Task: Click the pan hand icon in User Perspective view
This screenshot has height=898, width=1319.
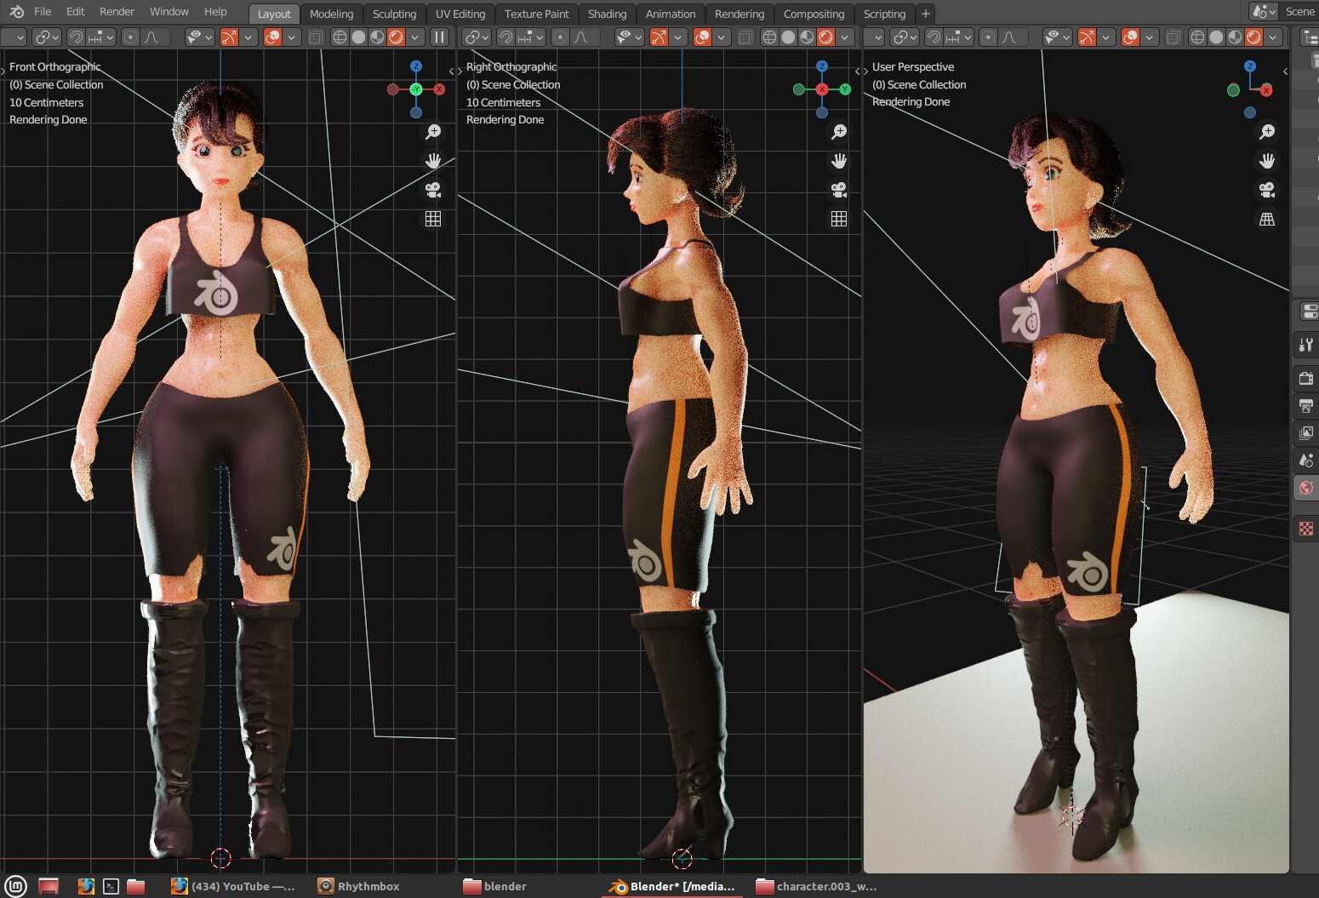Action: [1267, 161]
